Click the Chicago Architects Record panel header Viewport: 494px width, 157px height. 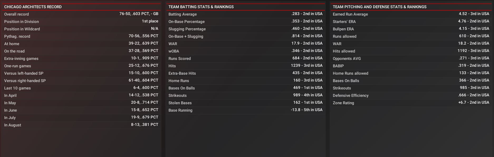(x=33, y=7)
